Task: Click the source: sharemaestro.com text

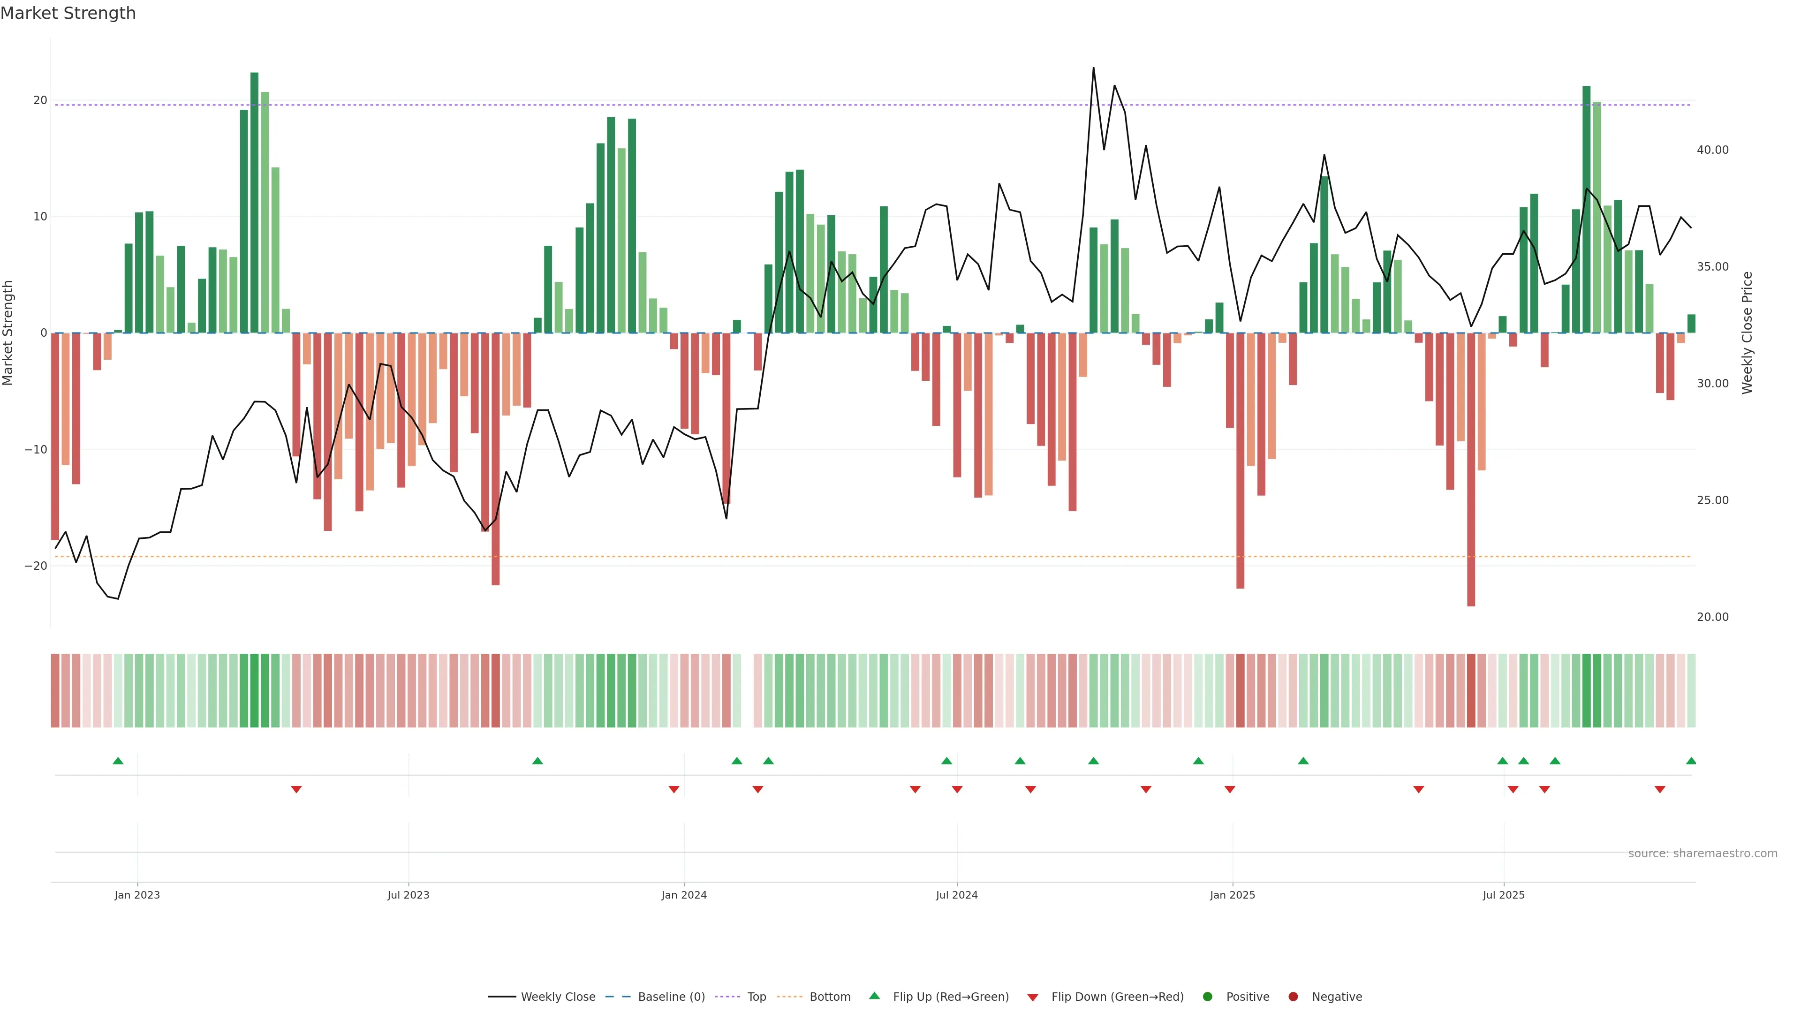Action: [1703, 854]
